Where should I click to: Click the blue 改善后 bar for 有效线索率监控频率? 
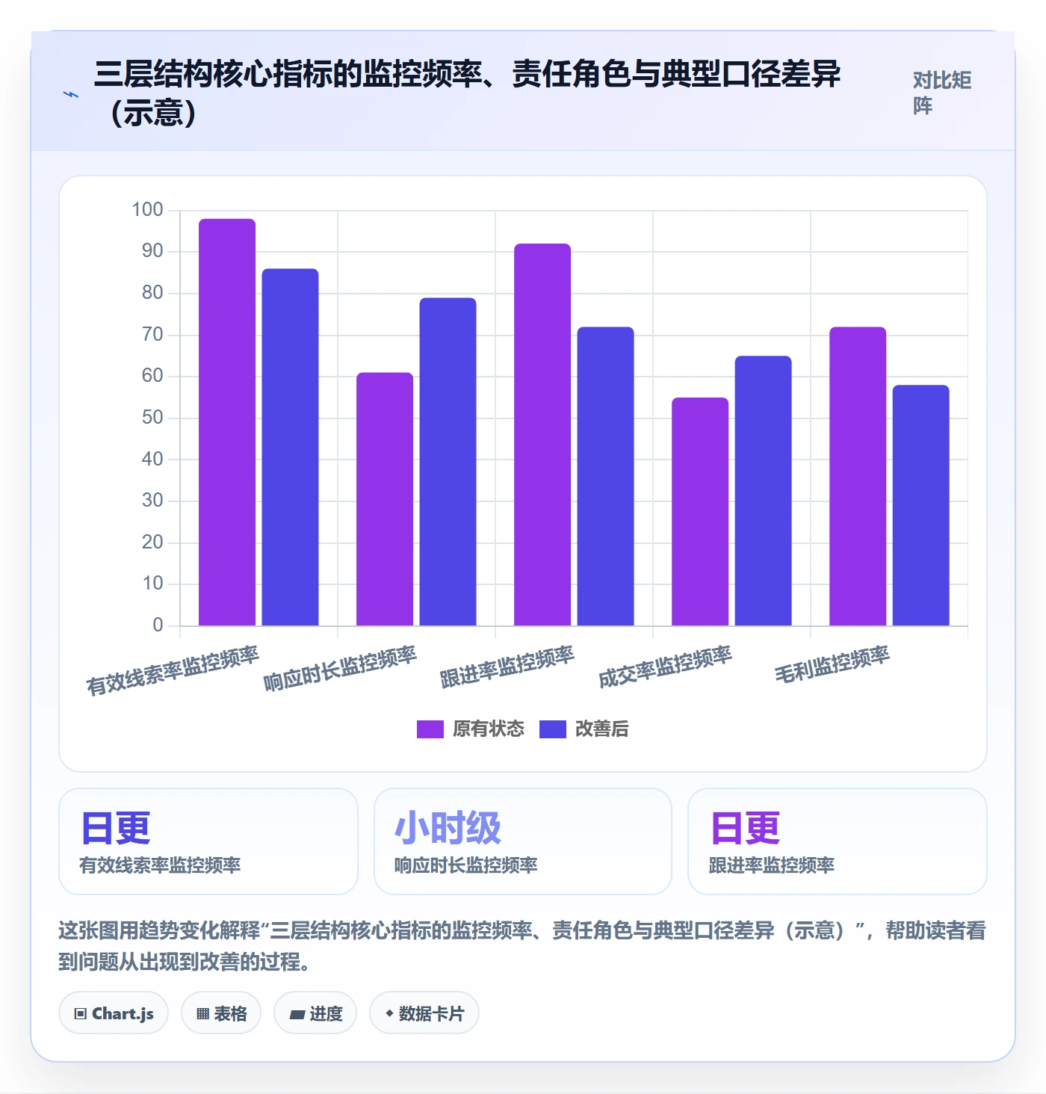tap(290, 447)
